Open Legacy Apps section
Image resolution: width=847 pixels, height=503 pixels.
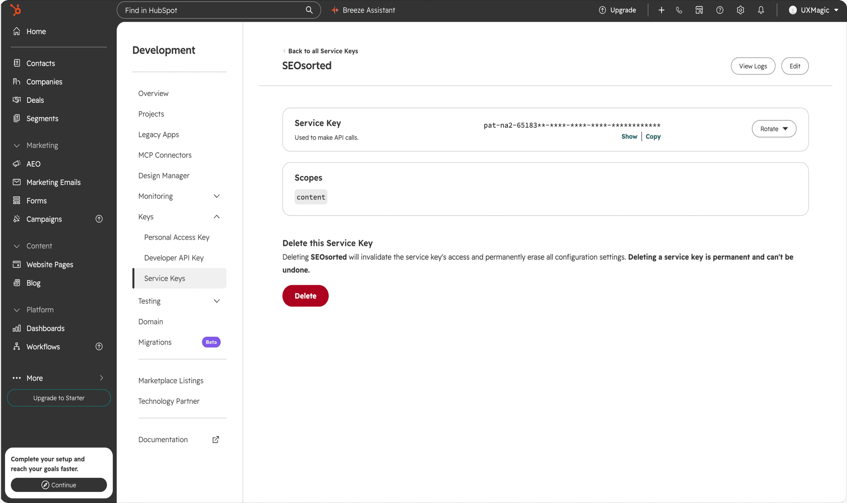click(158, 134)
